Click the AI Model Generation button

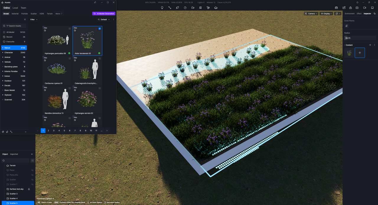click(104, 14)
